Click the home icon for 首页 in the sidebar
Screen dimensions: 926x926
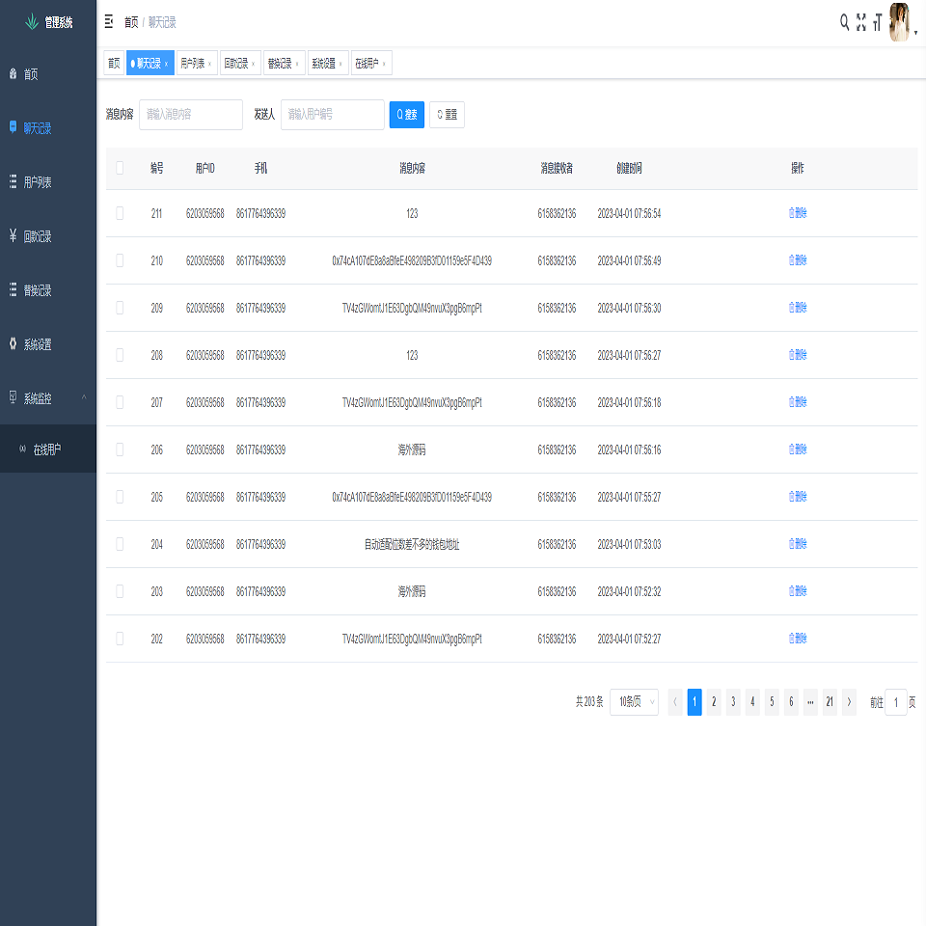[x=13, y=74]
